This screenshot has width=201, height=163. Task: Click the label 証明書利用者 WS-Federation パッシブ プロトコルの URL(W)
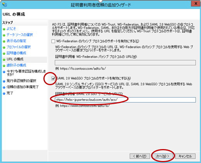pos(96,57)
